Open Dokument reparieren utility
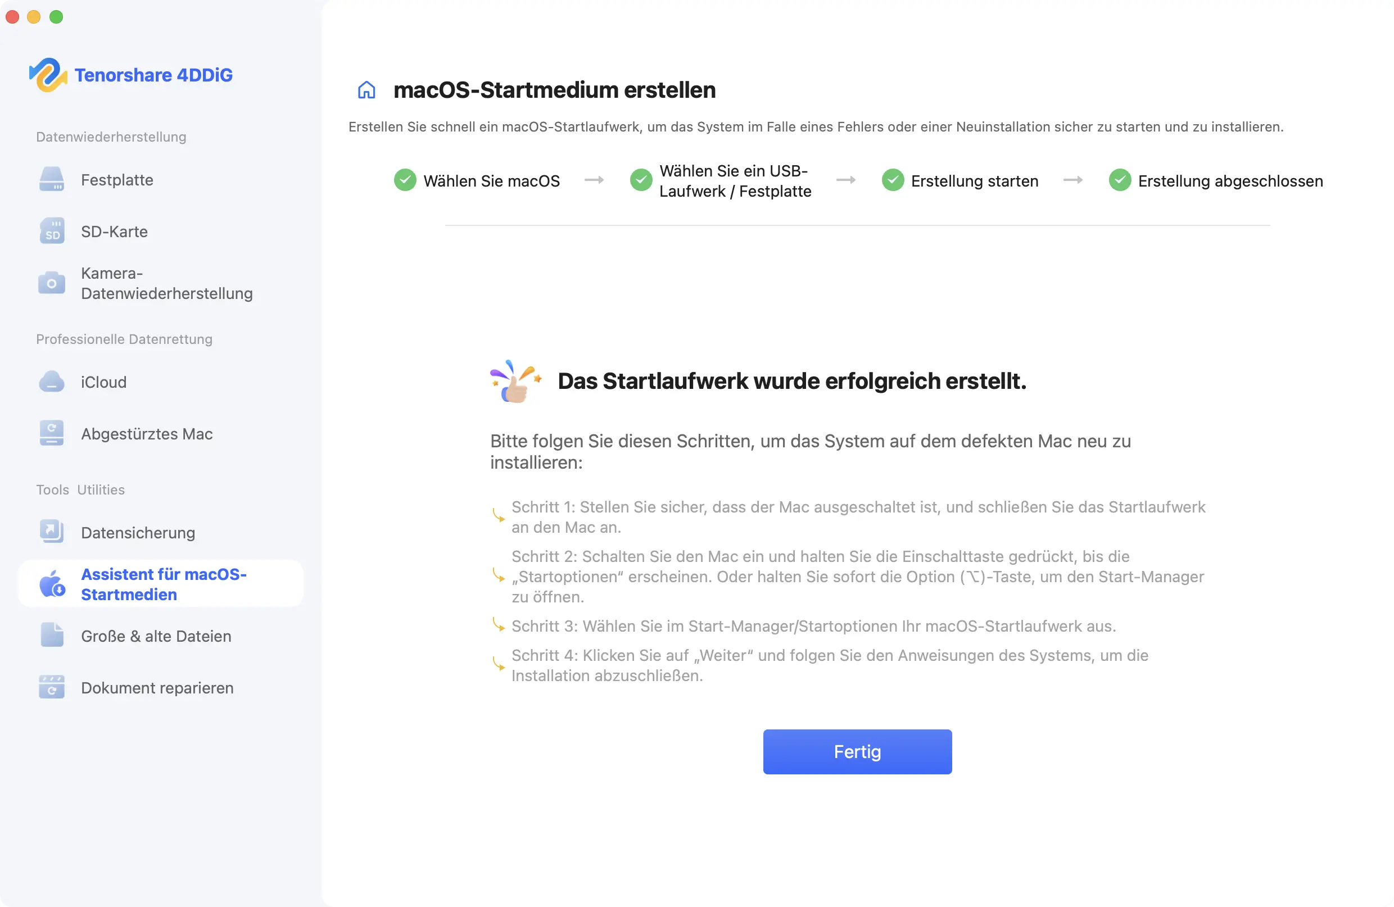1394x907 pixels. [x=156, y=687]
